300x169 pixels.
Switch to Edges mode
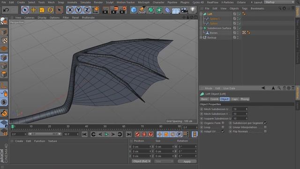(x=4, y=66)
